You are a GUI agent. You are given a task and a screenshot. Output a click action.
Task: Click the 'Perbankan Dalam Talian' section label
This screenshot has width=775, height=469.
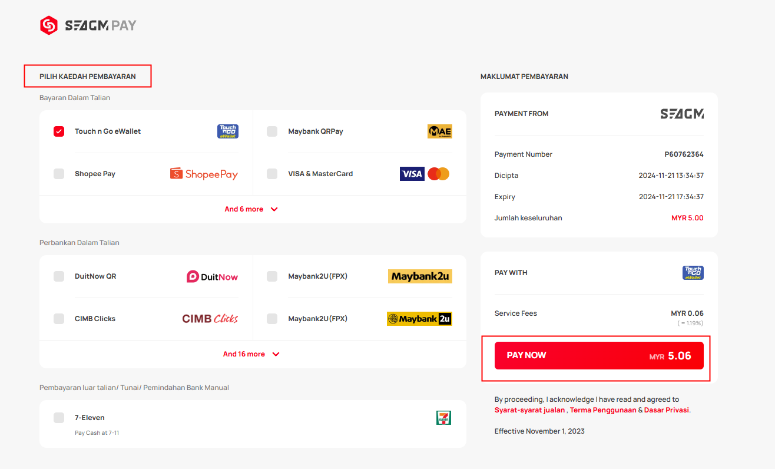pos(80,243)
